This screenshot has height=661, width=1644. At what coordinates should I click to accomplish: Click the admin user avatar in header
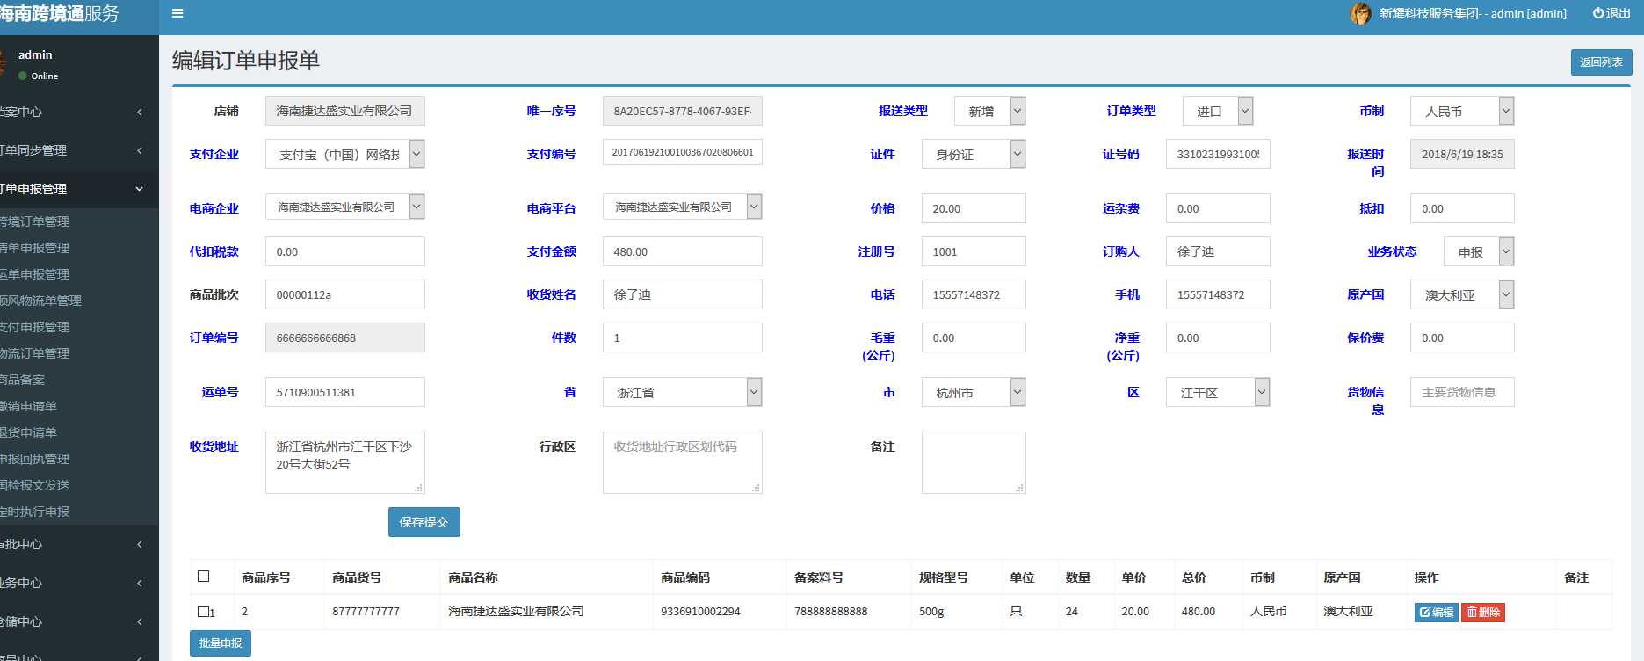tap(1360, 13)
